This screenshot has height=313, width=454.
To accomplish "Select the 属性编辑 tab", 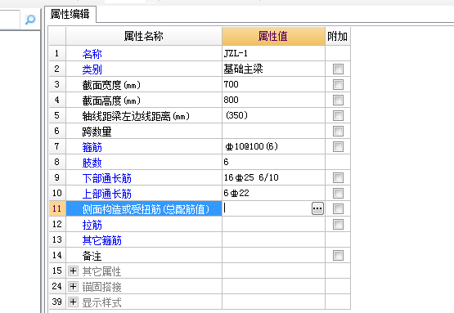I will click(70, 14).
